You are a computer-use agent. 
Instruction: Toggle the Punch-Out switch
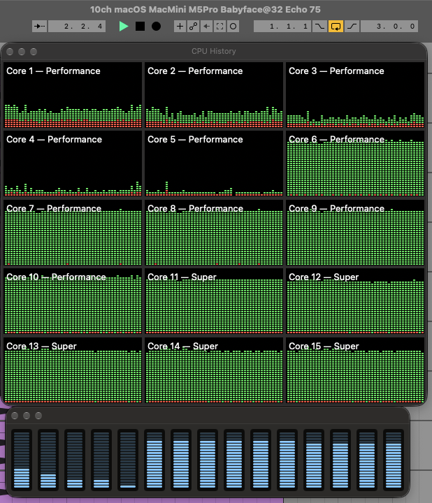tap(352, 27)
